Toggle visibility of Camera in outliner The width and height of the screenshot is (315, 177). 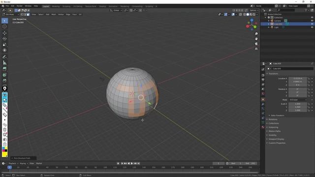click(312, 21)
